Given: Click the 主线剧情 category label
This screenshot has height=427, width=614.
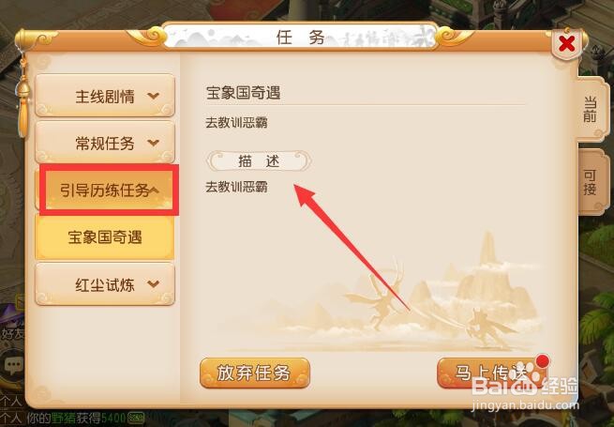Looking at the screenshot, I should pos(105,97).
